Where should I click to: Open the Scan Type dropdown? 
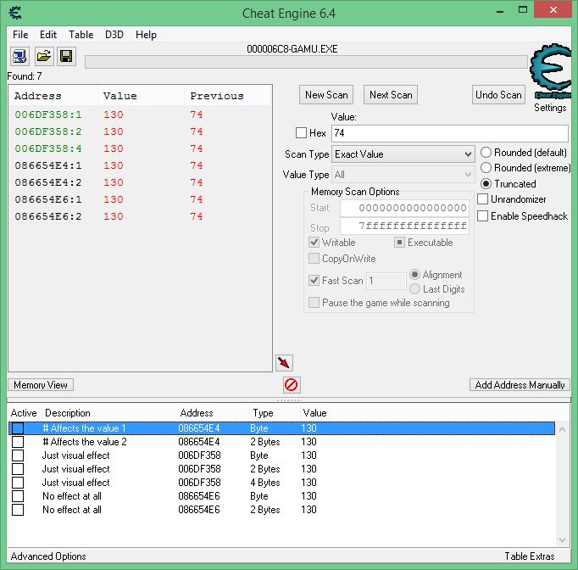(x=403, y=154)
